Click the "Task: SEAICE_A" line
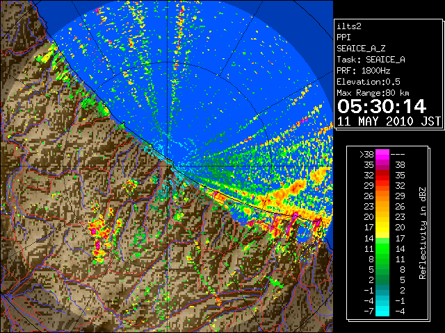The image size is (445, 333). click(x=371, y=60)
